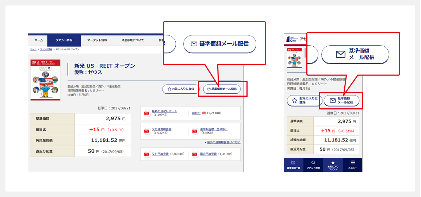Follow the ホーム breadcrumb link
The image size is (421, 197).
(33, 50)
